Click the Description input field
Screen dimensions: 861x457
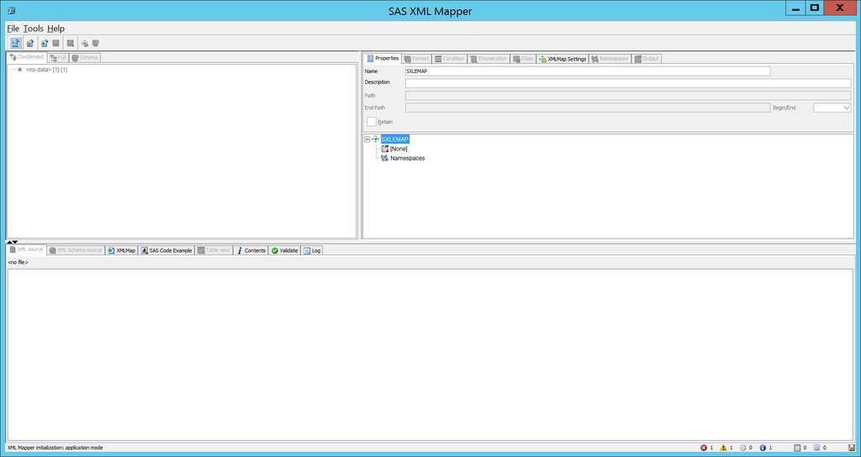point(628,83)
